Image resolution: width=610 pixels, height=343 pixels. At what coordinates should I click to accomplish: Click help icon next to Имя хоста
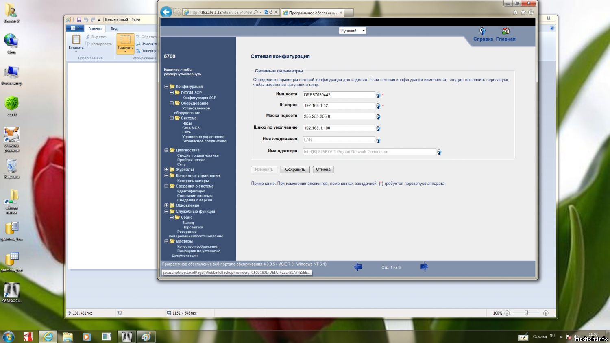click(x=378, y=95)
